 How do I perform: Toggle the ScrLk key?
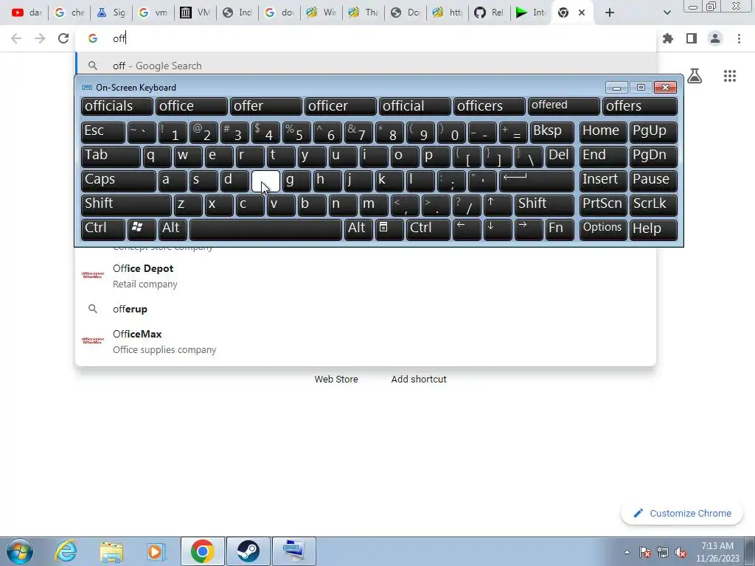653,206
